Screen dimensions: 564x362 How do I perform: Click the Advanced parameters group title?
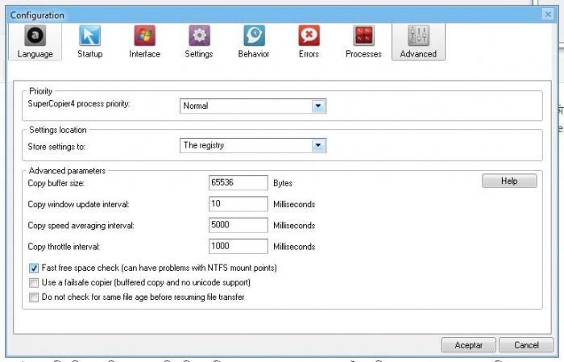tap(67, 171)
